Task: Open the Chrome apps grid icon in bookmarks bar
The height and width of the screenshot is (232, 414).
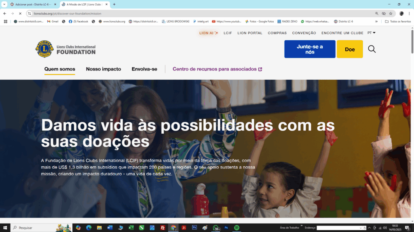Action: (x=6, y=22)
